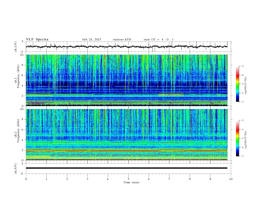Click time axis tick label "8"
The image size is (260, 201).
(x=190, y=179)
